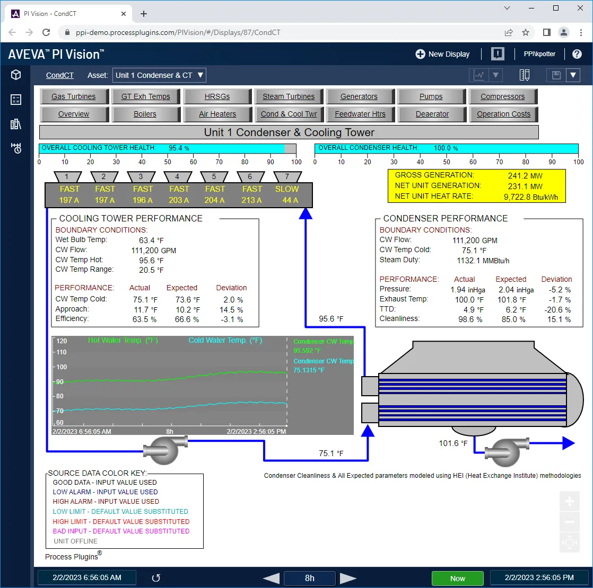Click the Steam Duty 1132.1 MMBtu/h value

(x=483, y=261)
